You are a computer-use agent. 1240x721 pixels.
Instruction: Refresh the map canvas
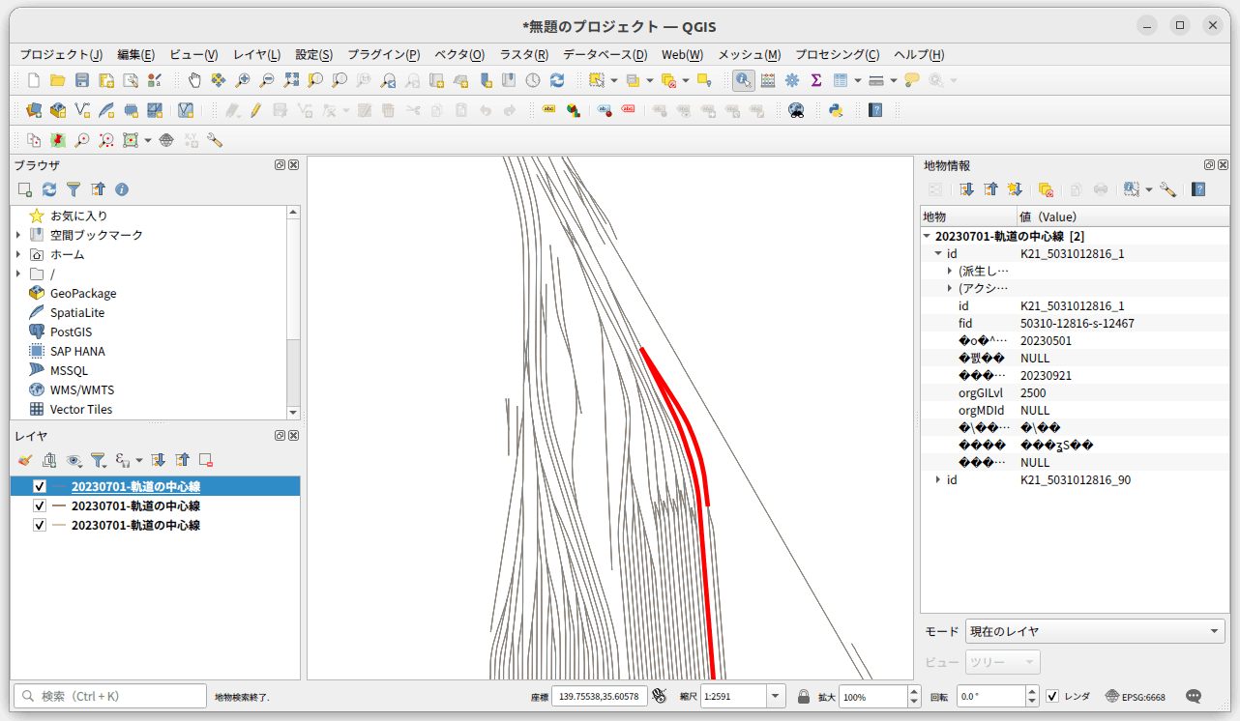pos(557,81)
